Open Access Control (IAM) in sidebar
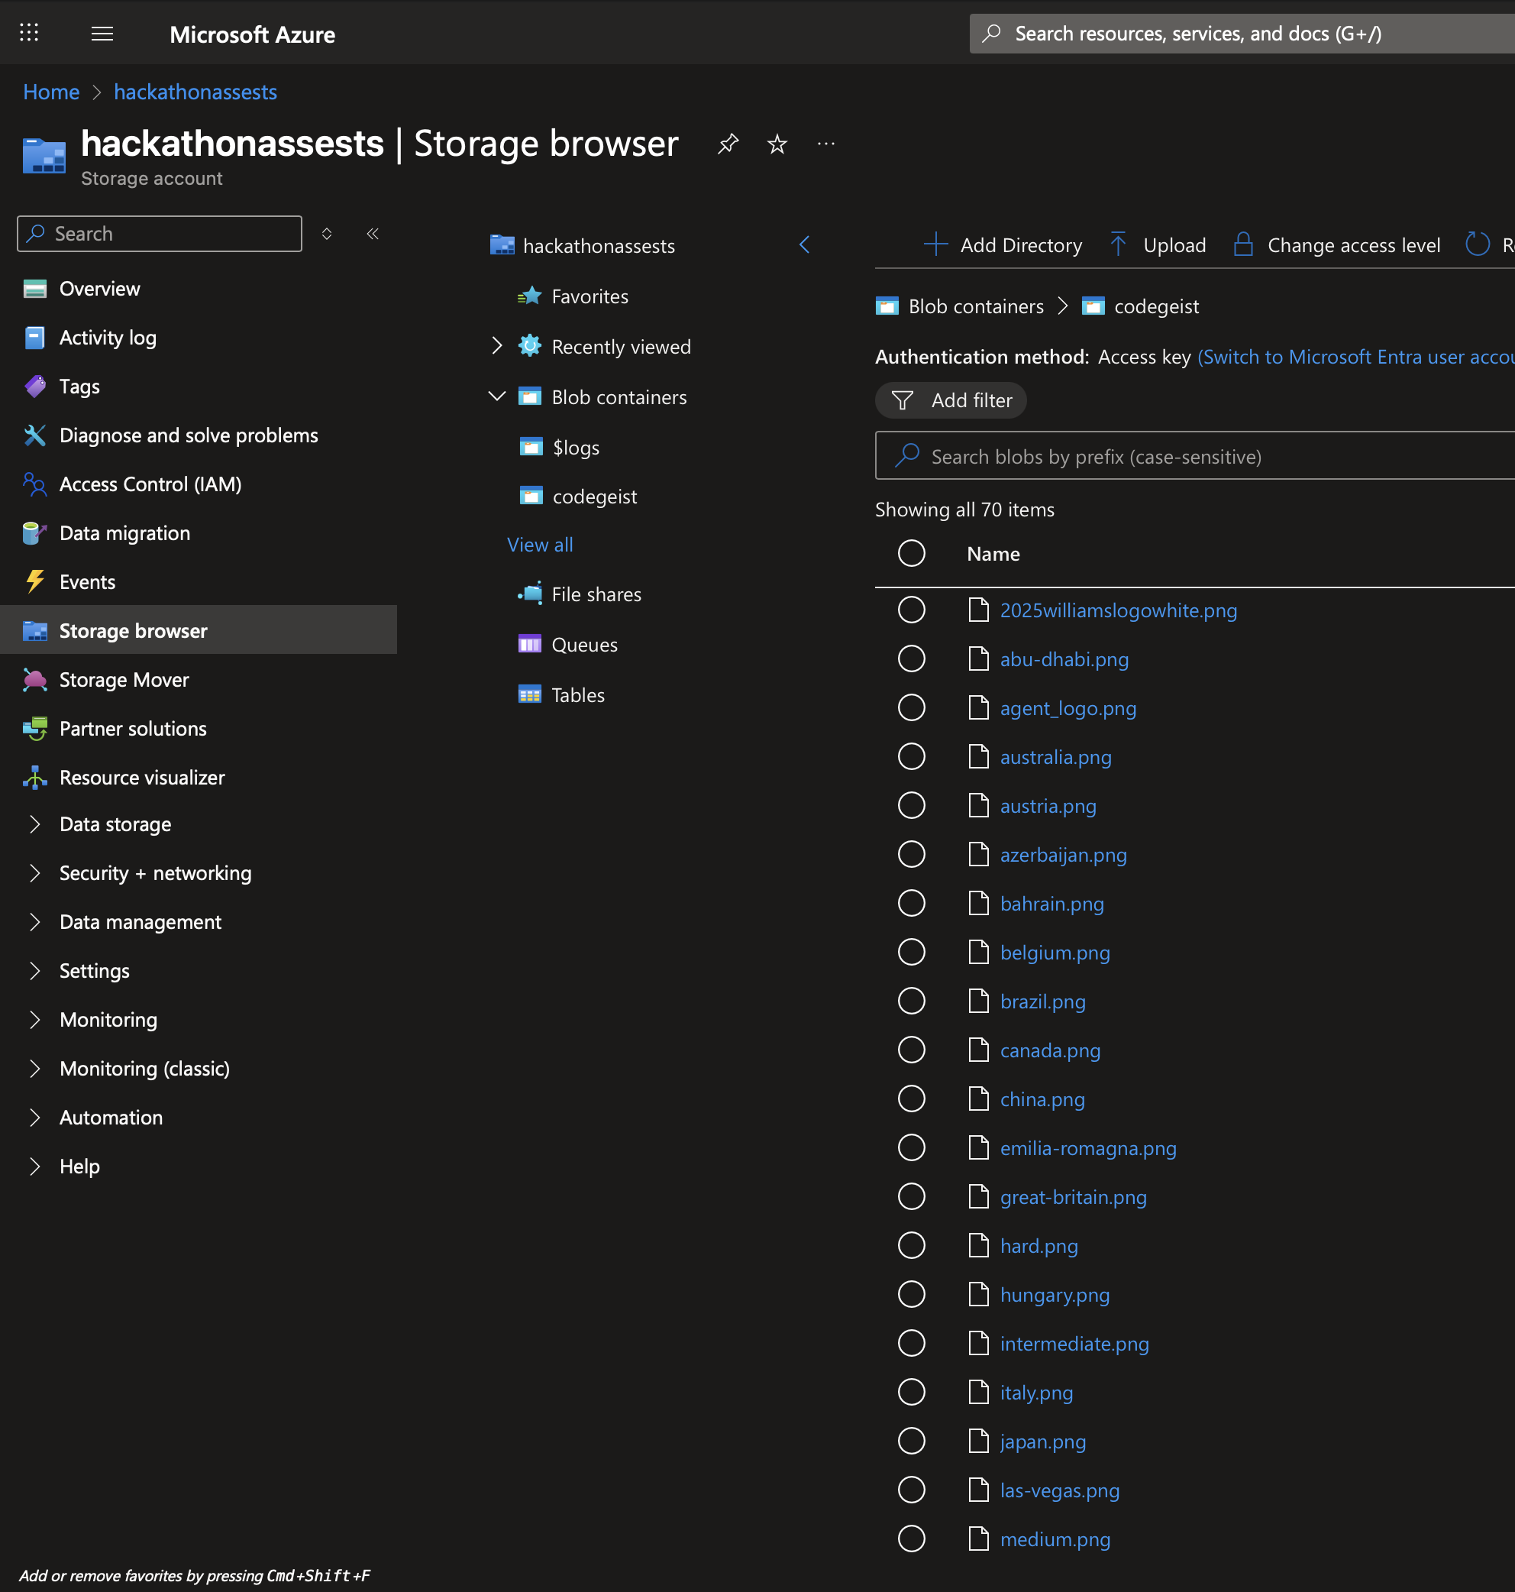Image resolution: width=1515 pixels, height=1592 pixels. tap(150, 484)
